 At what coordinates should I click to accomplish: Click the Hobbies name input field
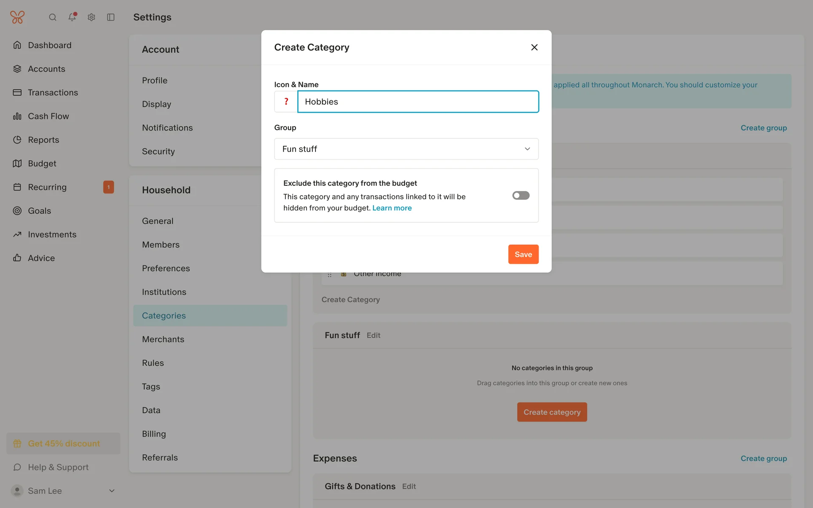(418, 102)
